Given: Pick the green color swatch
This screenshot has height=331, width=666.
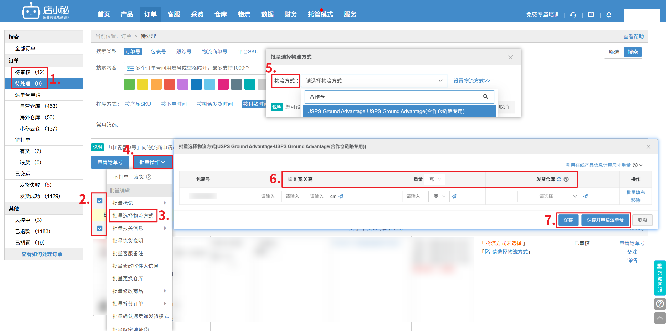Looking at the screenshot, I should (129, 84).
